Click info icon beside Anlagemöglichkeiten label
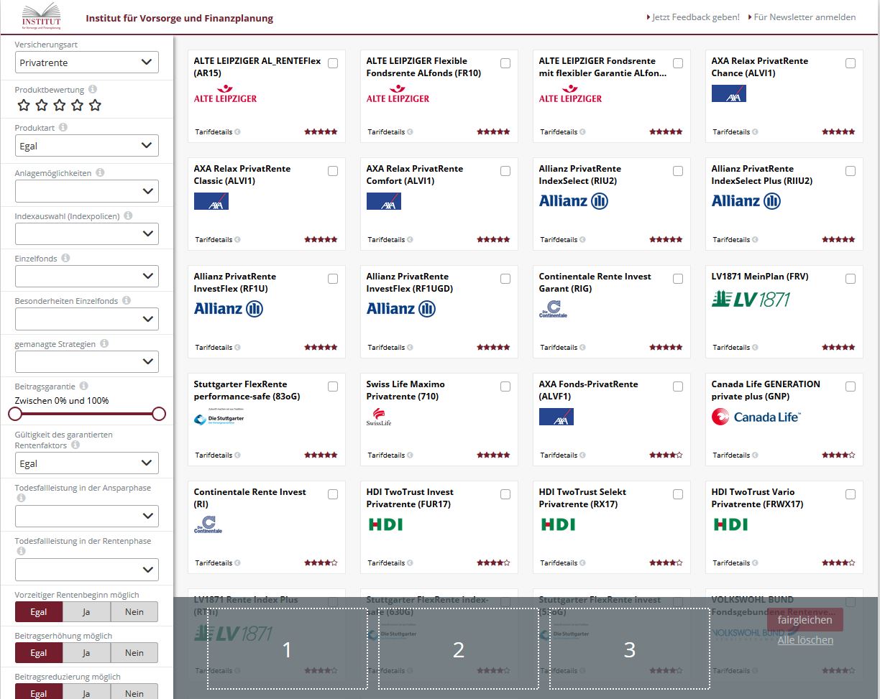This screenshot has width=880, height=699. (100, 172)
